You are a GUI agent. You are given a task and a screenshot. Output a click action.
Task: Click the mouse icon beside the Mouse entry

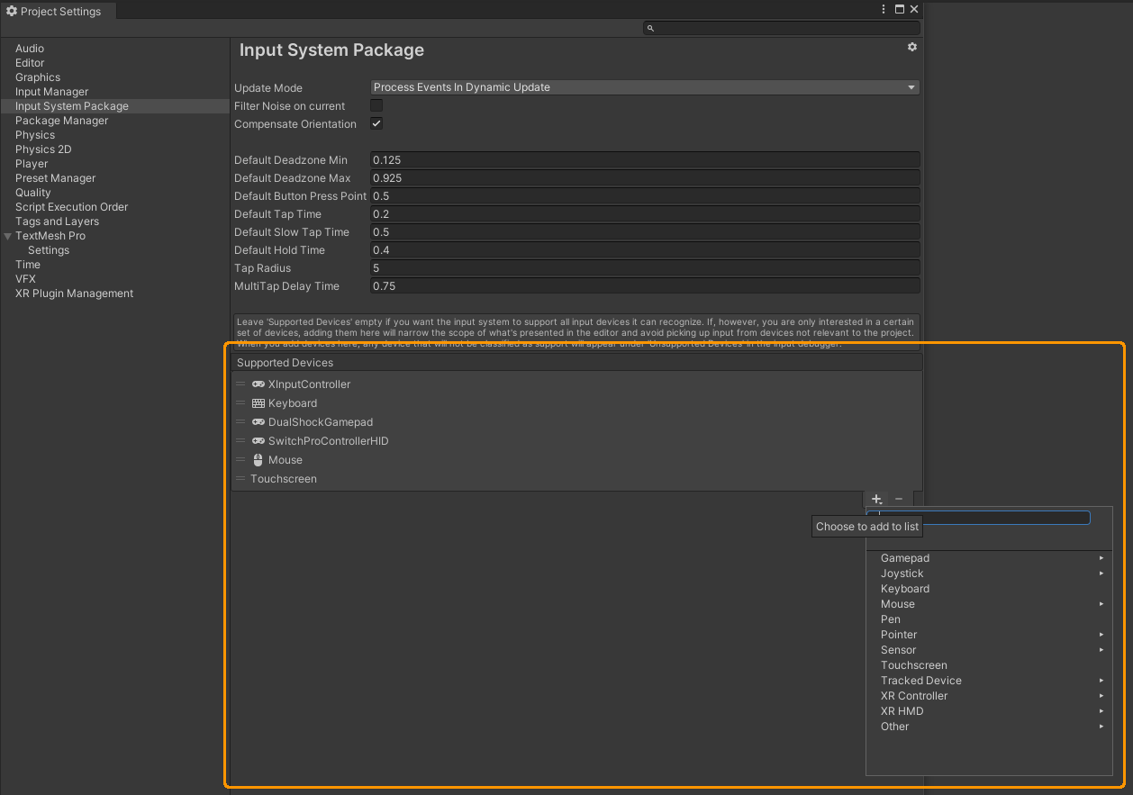(258, 460)
